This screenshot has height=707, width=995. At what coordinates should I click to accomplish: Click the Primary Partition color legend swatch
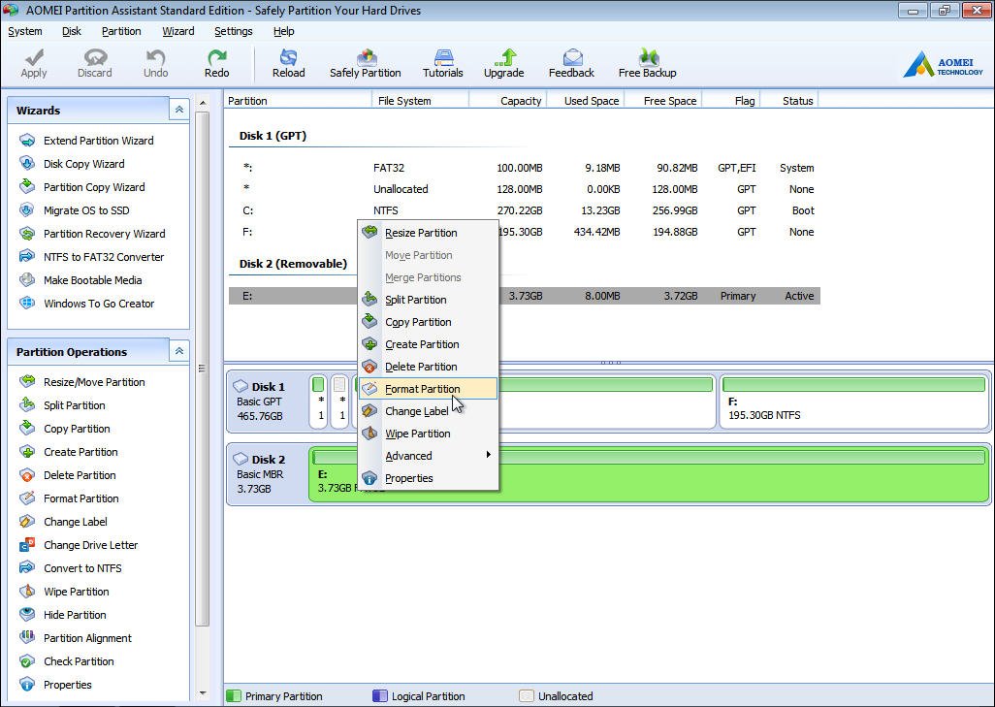233,696
